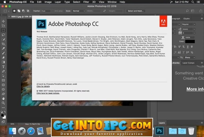Select the Brush tool
Screen dimensions: 204x137
[x=3, y=53]
